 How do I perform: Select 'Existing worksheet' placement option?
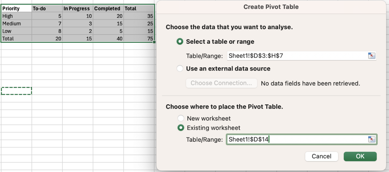click(x=181, y=128)
